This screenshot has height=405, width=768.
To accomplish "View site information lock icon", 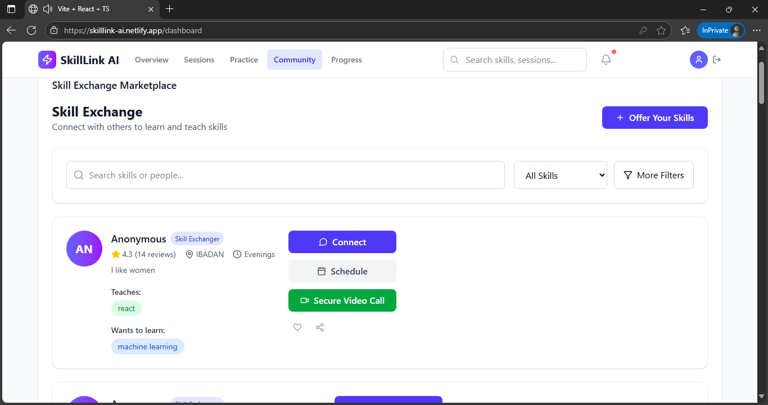I will coord(54,30).
